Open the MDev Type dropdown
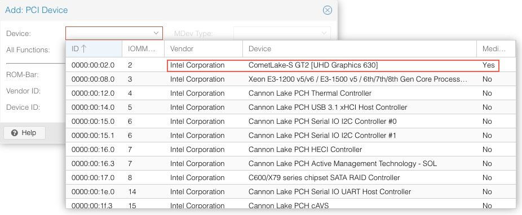This screenshot has height=215, width=522. pos(282,33)
